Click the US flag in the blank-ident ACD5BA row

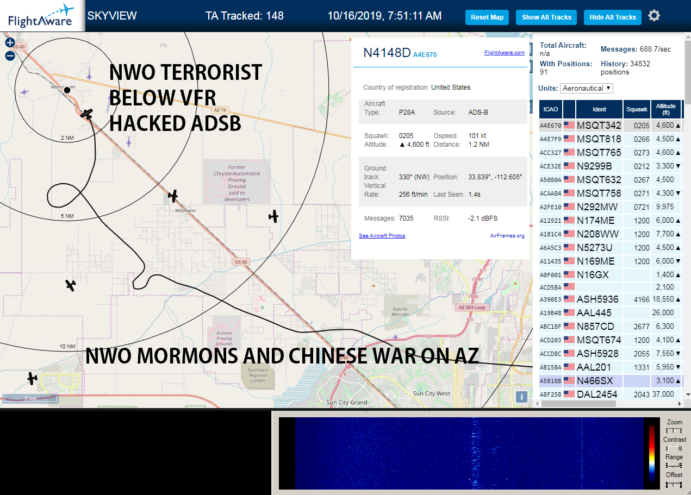[x=569, y=286]
